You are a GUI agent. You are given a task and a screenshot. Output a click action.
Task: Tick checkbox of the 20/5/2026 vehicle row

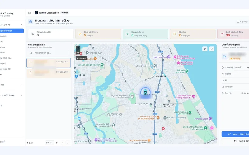point(31,72)
